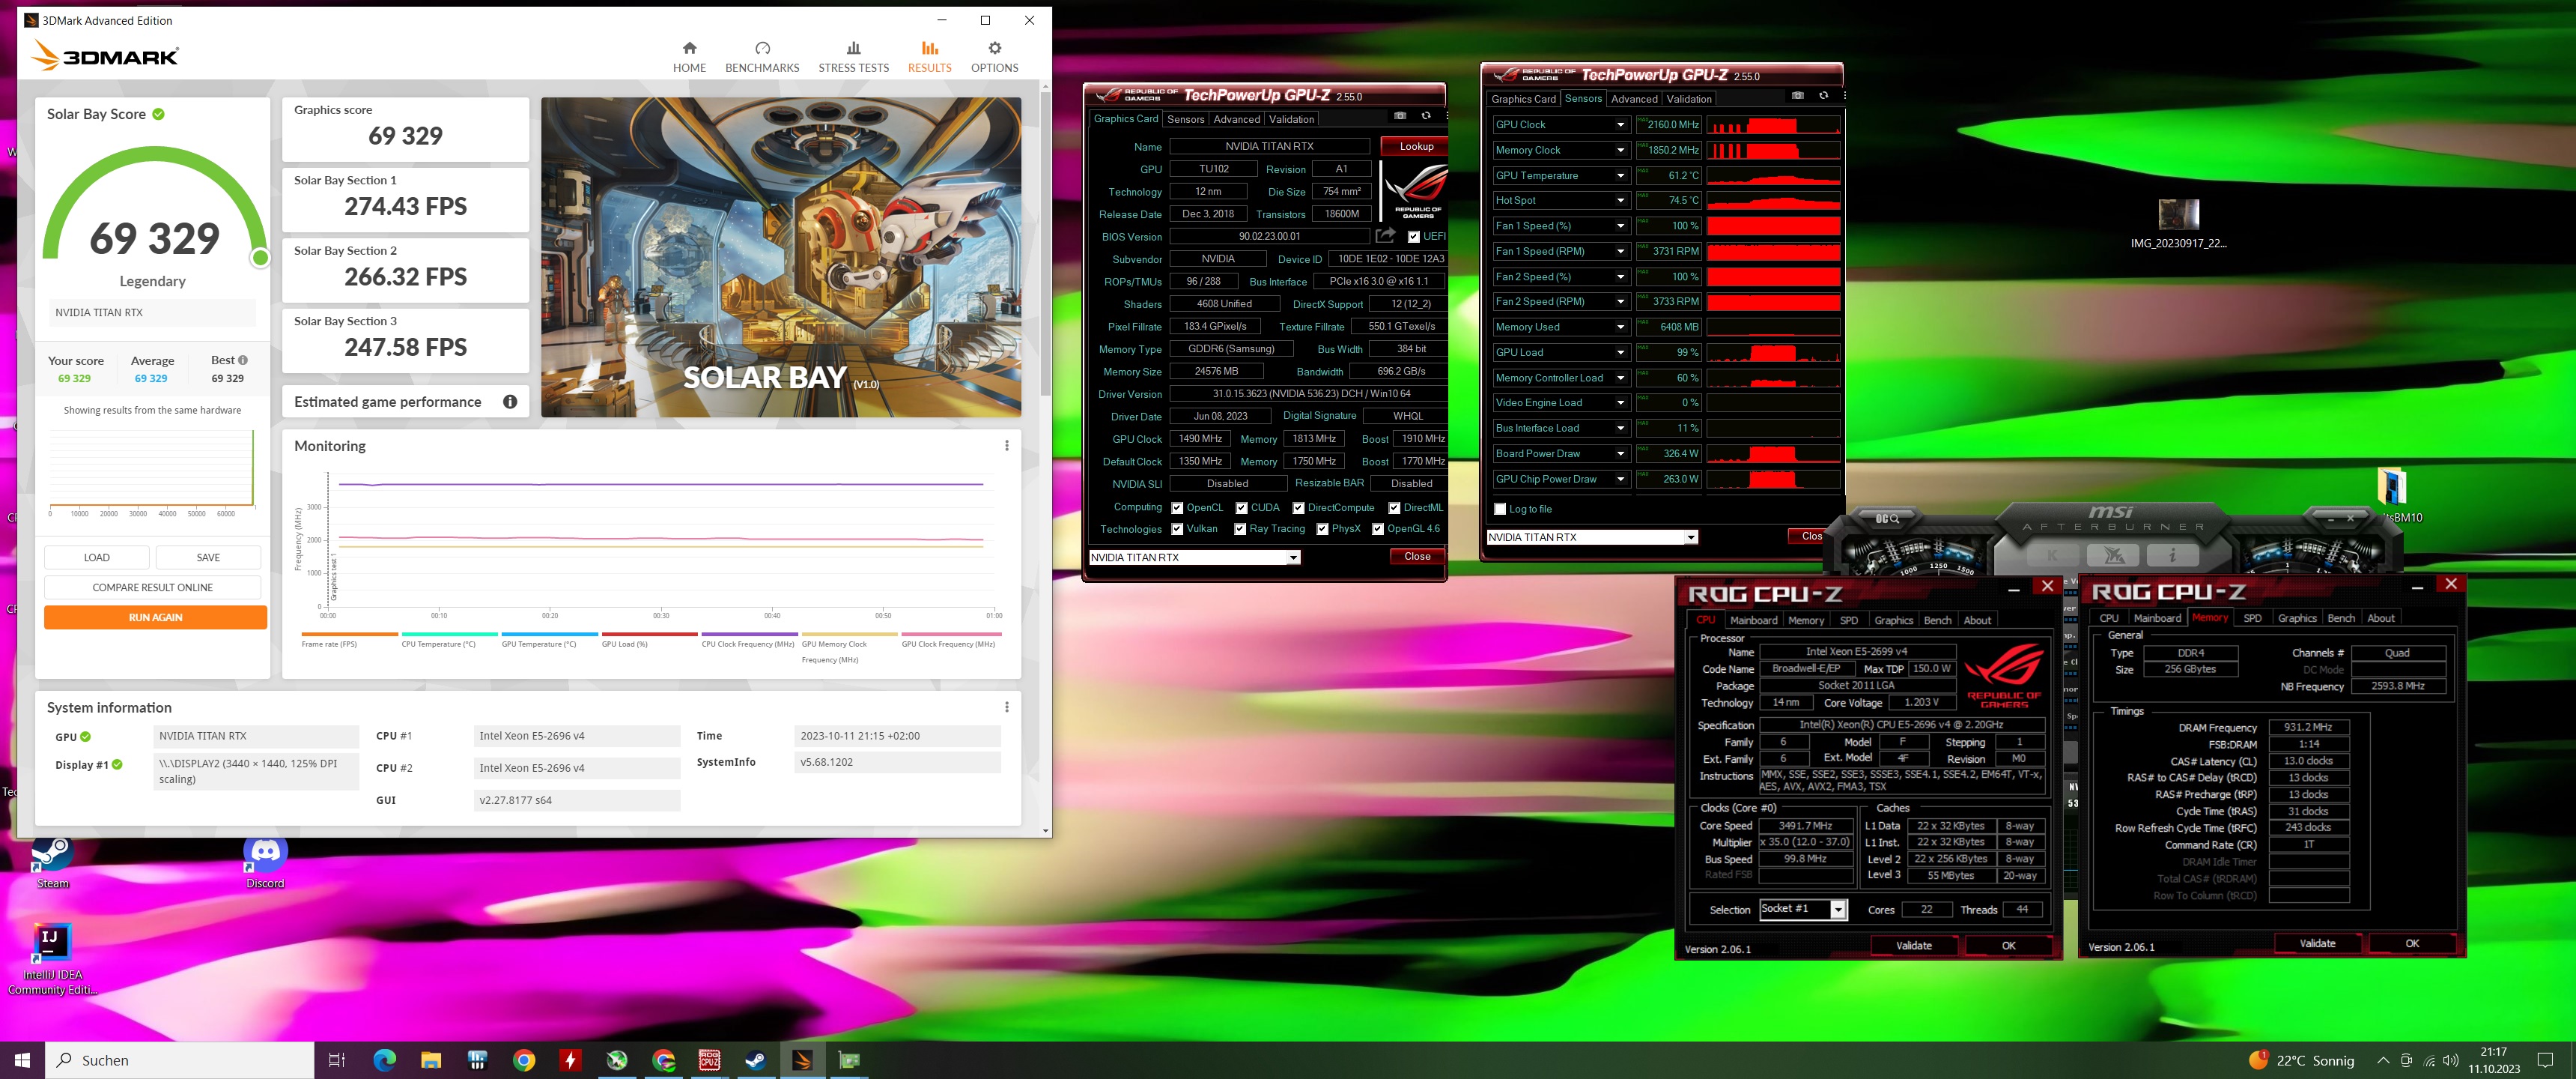Open the Monitoring panel three-dot menu

click(x=1006, y=447)
